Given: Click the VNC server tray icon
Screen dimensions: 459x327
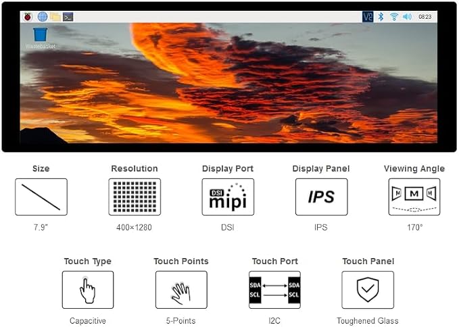Looking at the screenshot, I should coord(368,17).
